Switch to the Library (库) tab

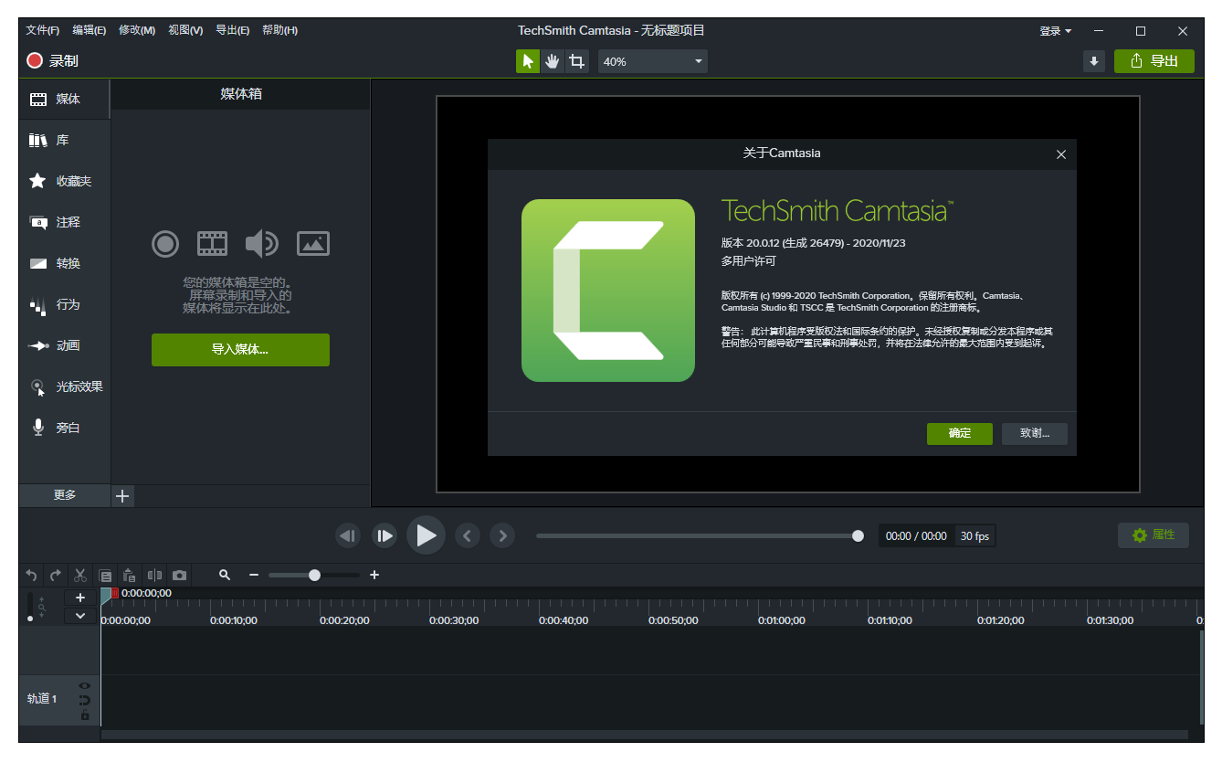[x=65, y=140]
